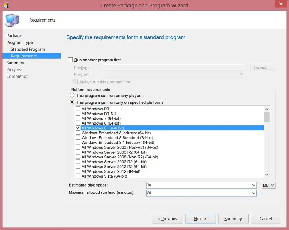Check the All Windows RT 8.1 checkbox
289x230 pixels.
coord(78,114)
